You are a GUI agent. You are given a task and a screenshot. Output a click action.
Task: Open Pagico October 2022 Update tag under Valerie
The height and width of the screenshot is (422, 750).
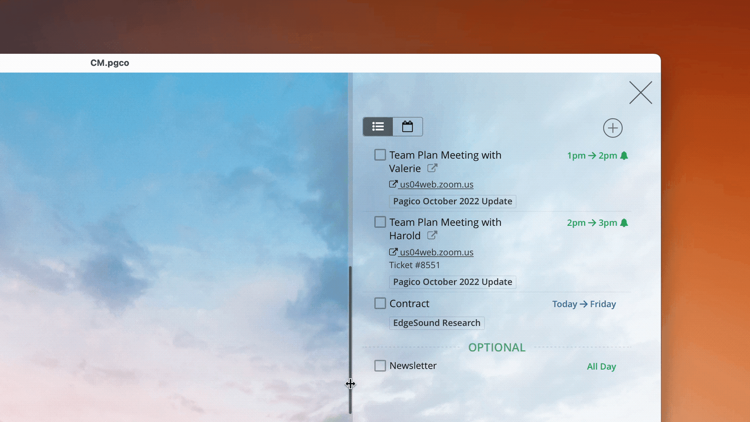click(x=453, y=201)
